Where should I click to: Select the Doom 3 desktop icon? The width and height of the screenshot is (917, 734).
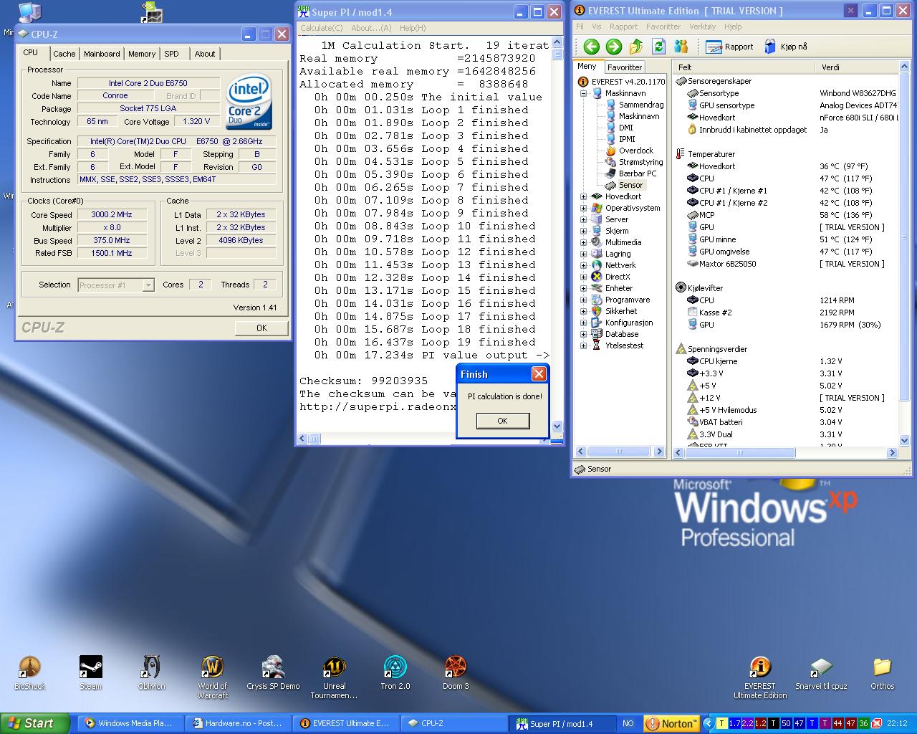[x=456, y=672]
